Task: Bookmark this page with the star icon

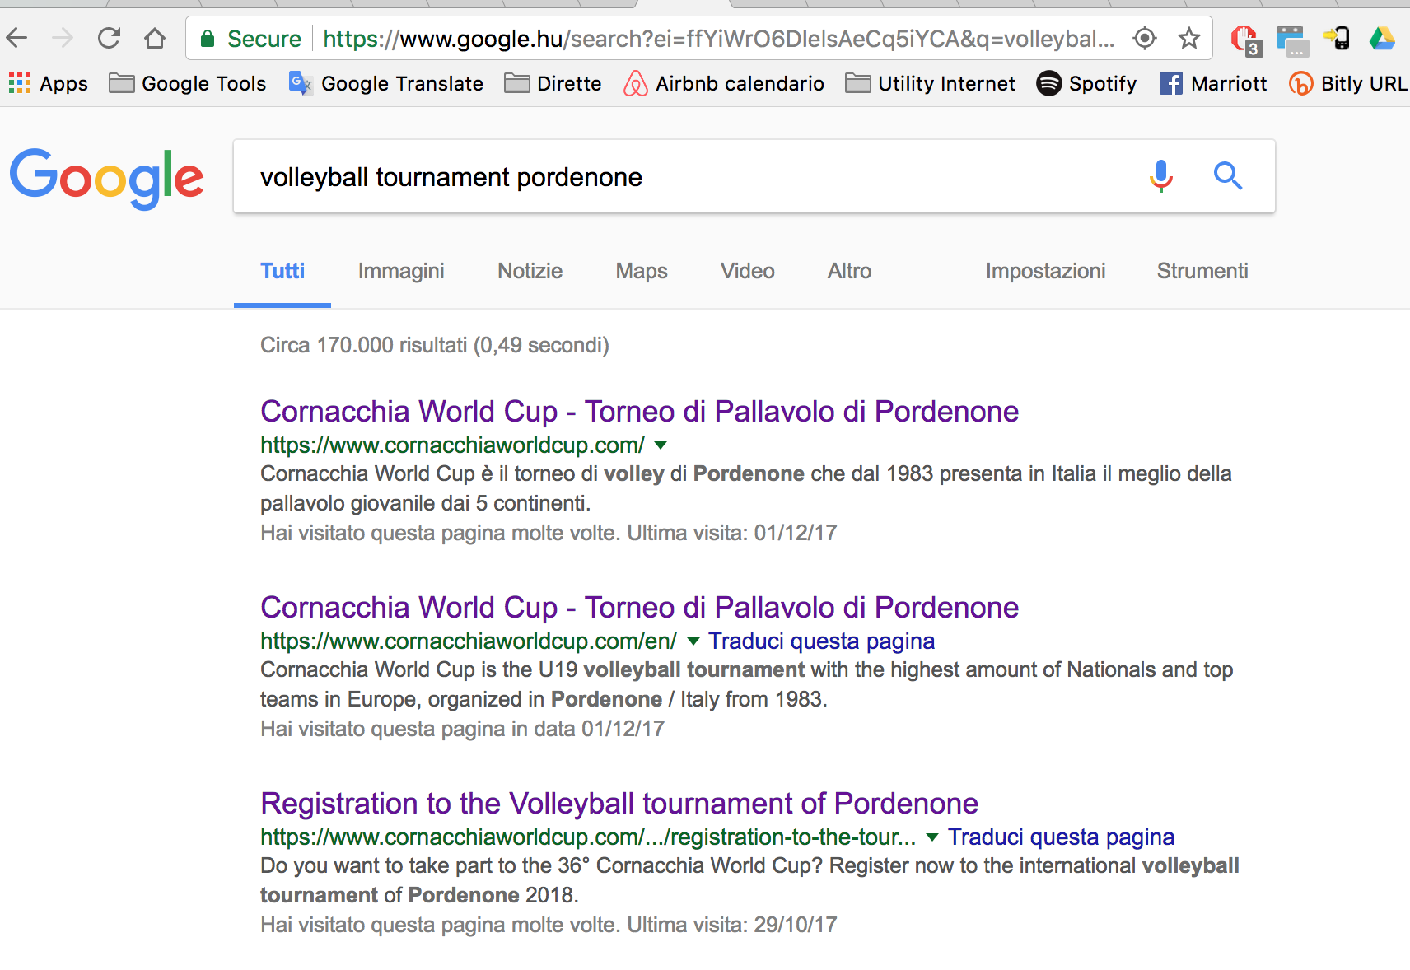Action: [x=1188, y=38]
